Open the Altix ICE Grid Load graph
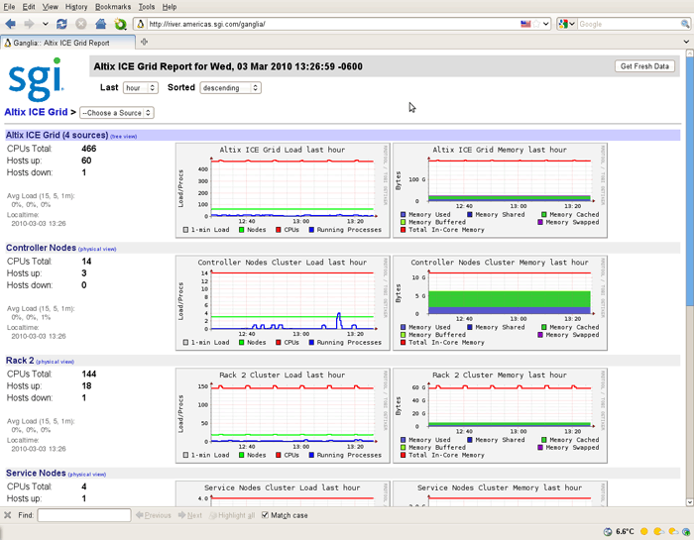The image size is (694, 540). point(283,190)
